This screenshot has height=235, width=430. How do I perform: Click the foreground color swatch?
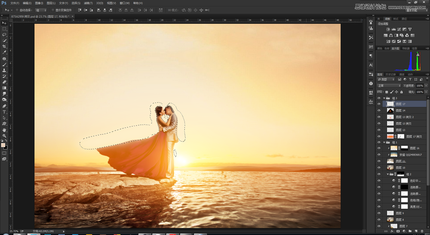(3, 145)
